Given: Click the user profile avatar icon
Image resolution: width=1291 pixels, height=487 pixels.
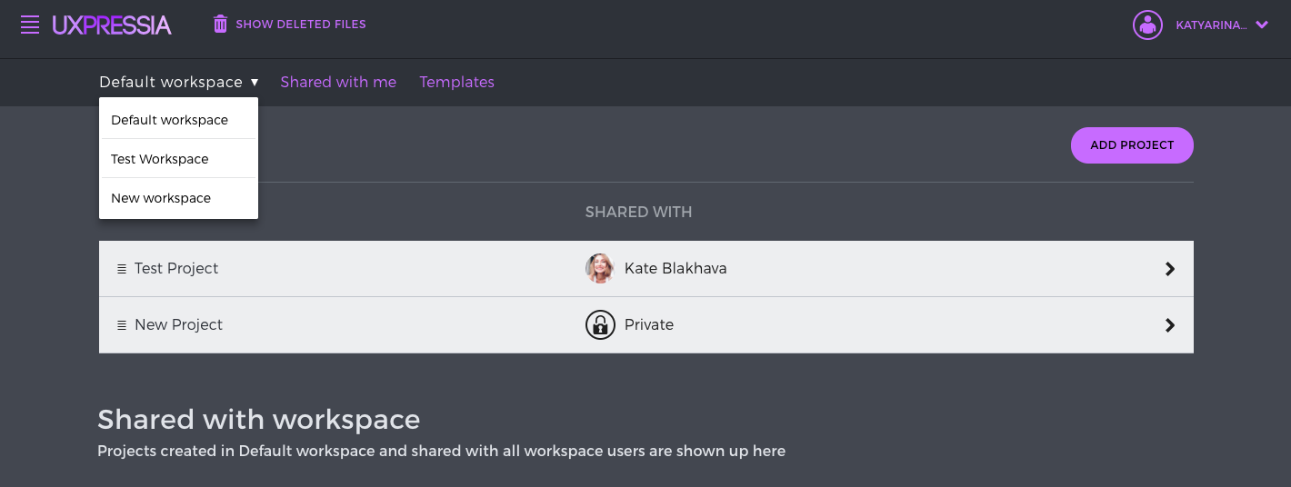Looking at the screenshot, I should point(1148,25).
